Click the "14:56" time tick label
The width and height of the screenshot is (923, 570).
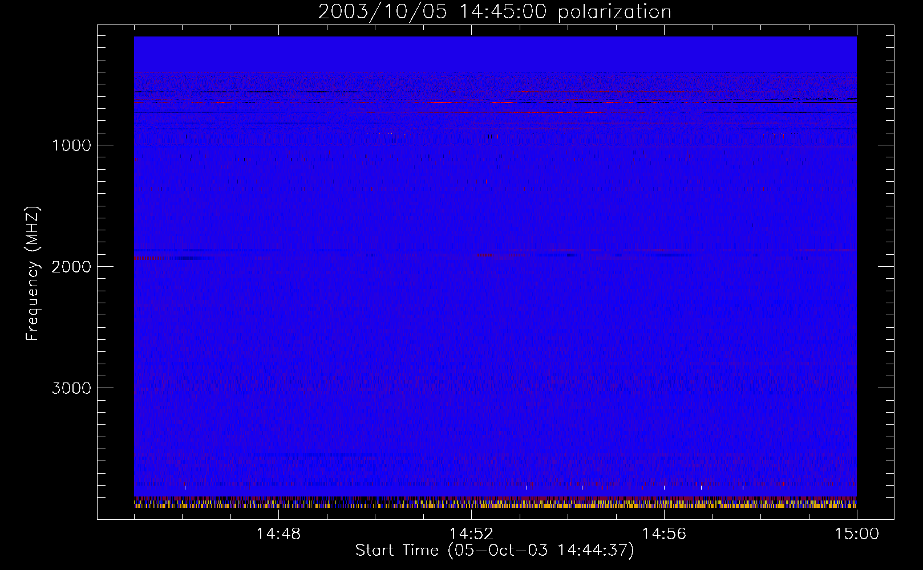pyautogui.click(x=664, y=534)
